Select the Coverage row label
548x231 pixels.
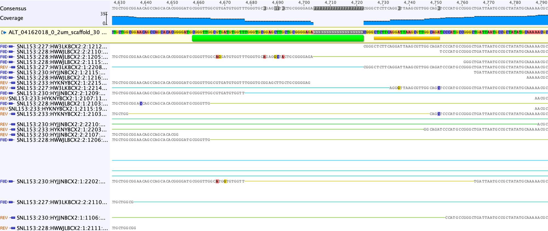[x=12, y=18]
